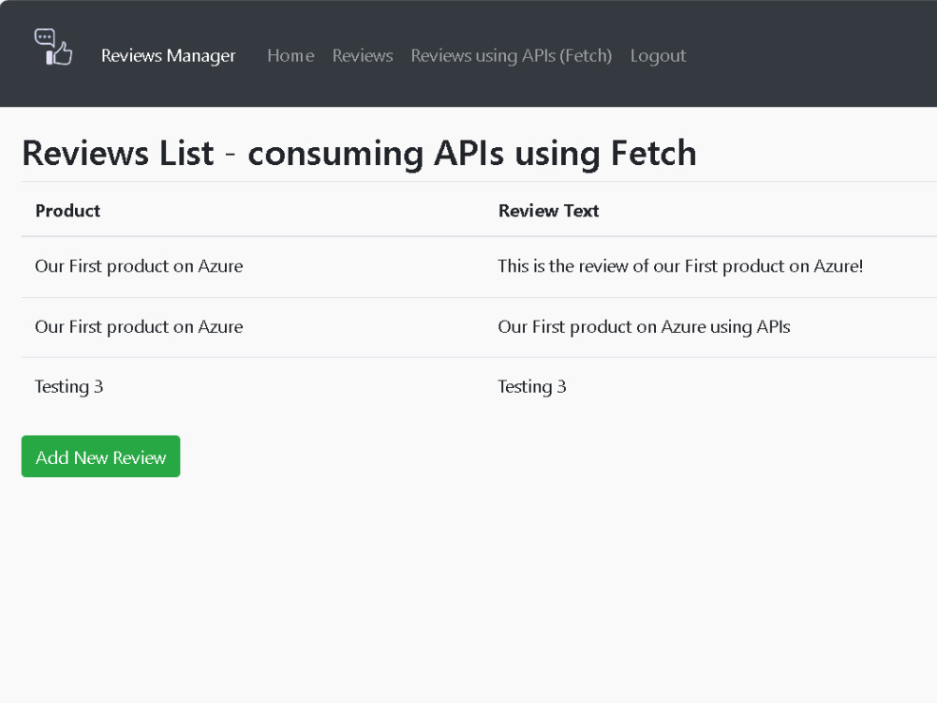Select Reviews using APIs (Fetch) nav item
The width and height of the screenshot is (937, 703).
(x=511, y=55)
